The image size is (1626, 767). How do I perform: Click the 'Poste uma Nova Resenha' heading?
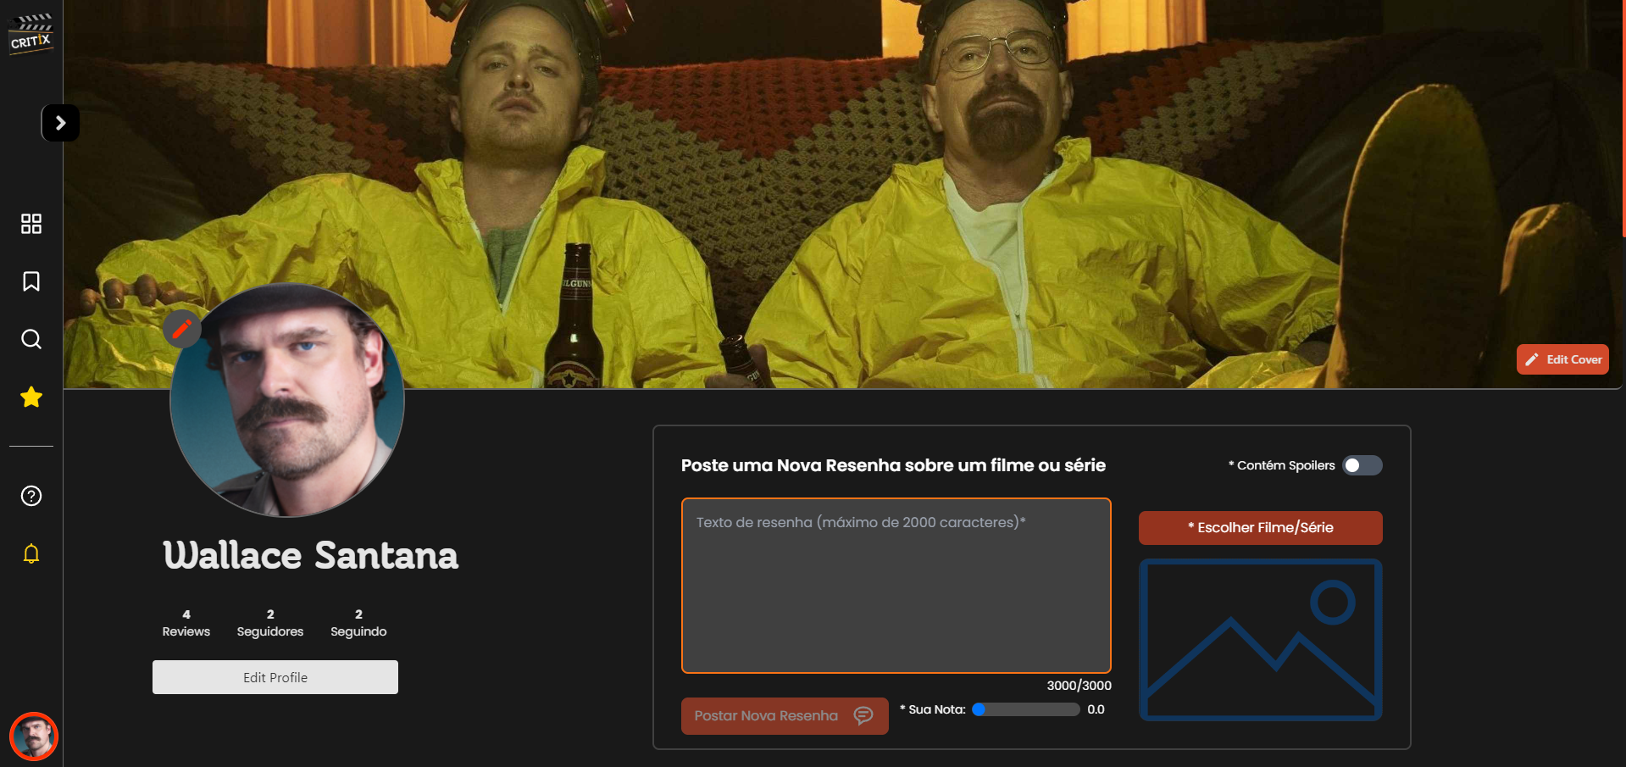[893, 465]
